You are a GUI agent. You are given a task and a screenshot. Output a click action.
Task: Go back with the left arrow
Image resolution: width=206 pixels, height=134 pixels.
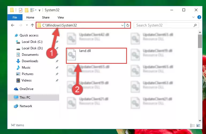pyautogui.click(x=13, y=25)
